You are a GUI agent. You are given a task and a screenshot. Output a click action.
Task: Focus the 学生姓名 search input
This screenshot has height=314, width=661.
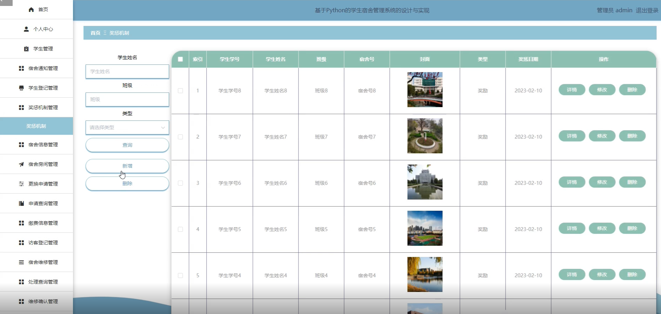(x=127, y=71)
